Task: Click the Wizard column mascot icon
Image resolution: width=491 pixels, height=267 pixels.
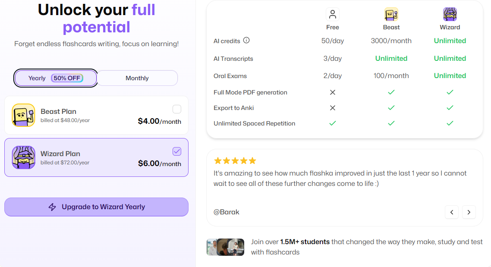Action: [x=450, y=14]
